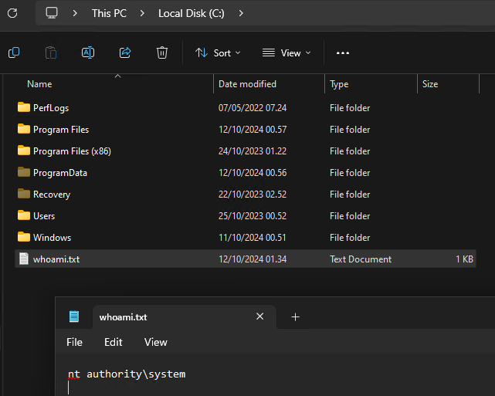Expand chevron after computer icon
Image resolution: width=495 pixels, height=396 pixels.
click(x=75, y=13)
